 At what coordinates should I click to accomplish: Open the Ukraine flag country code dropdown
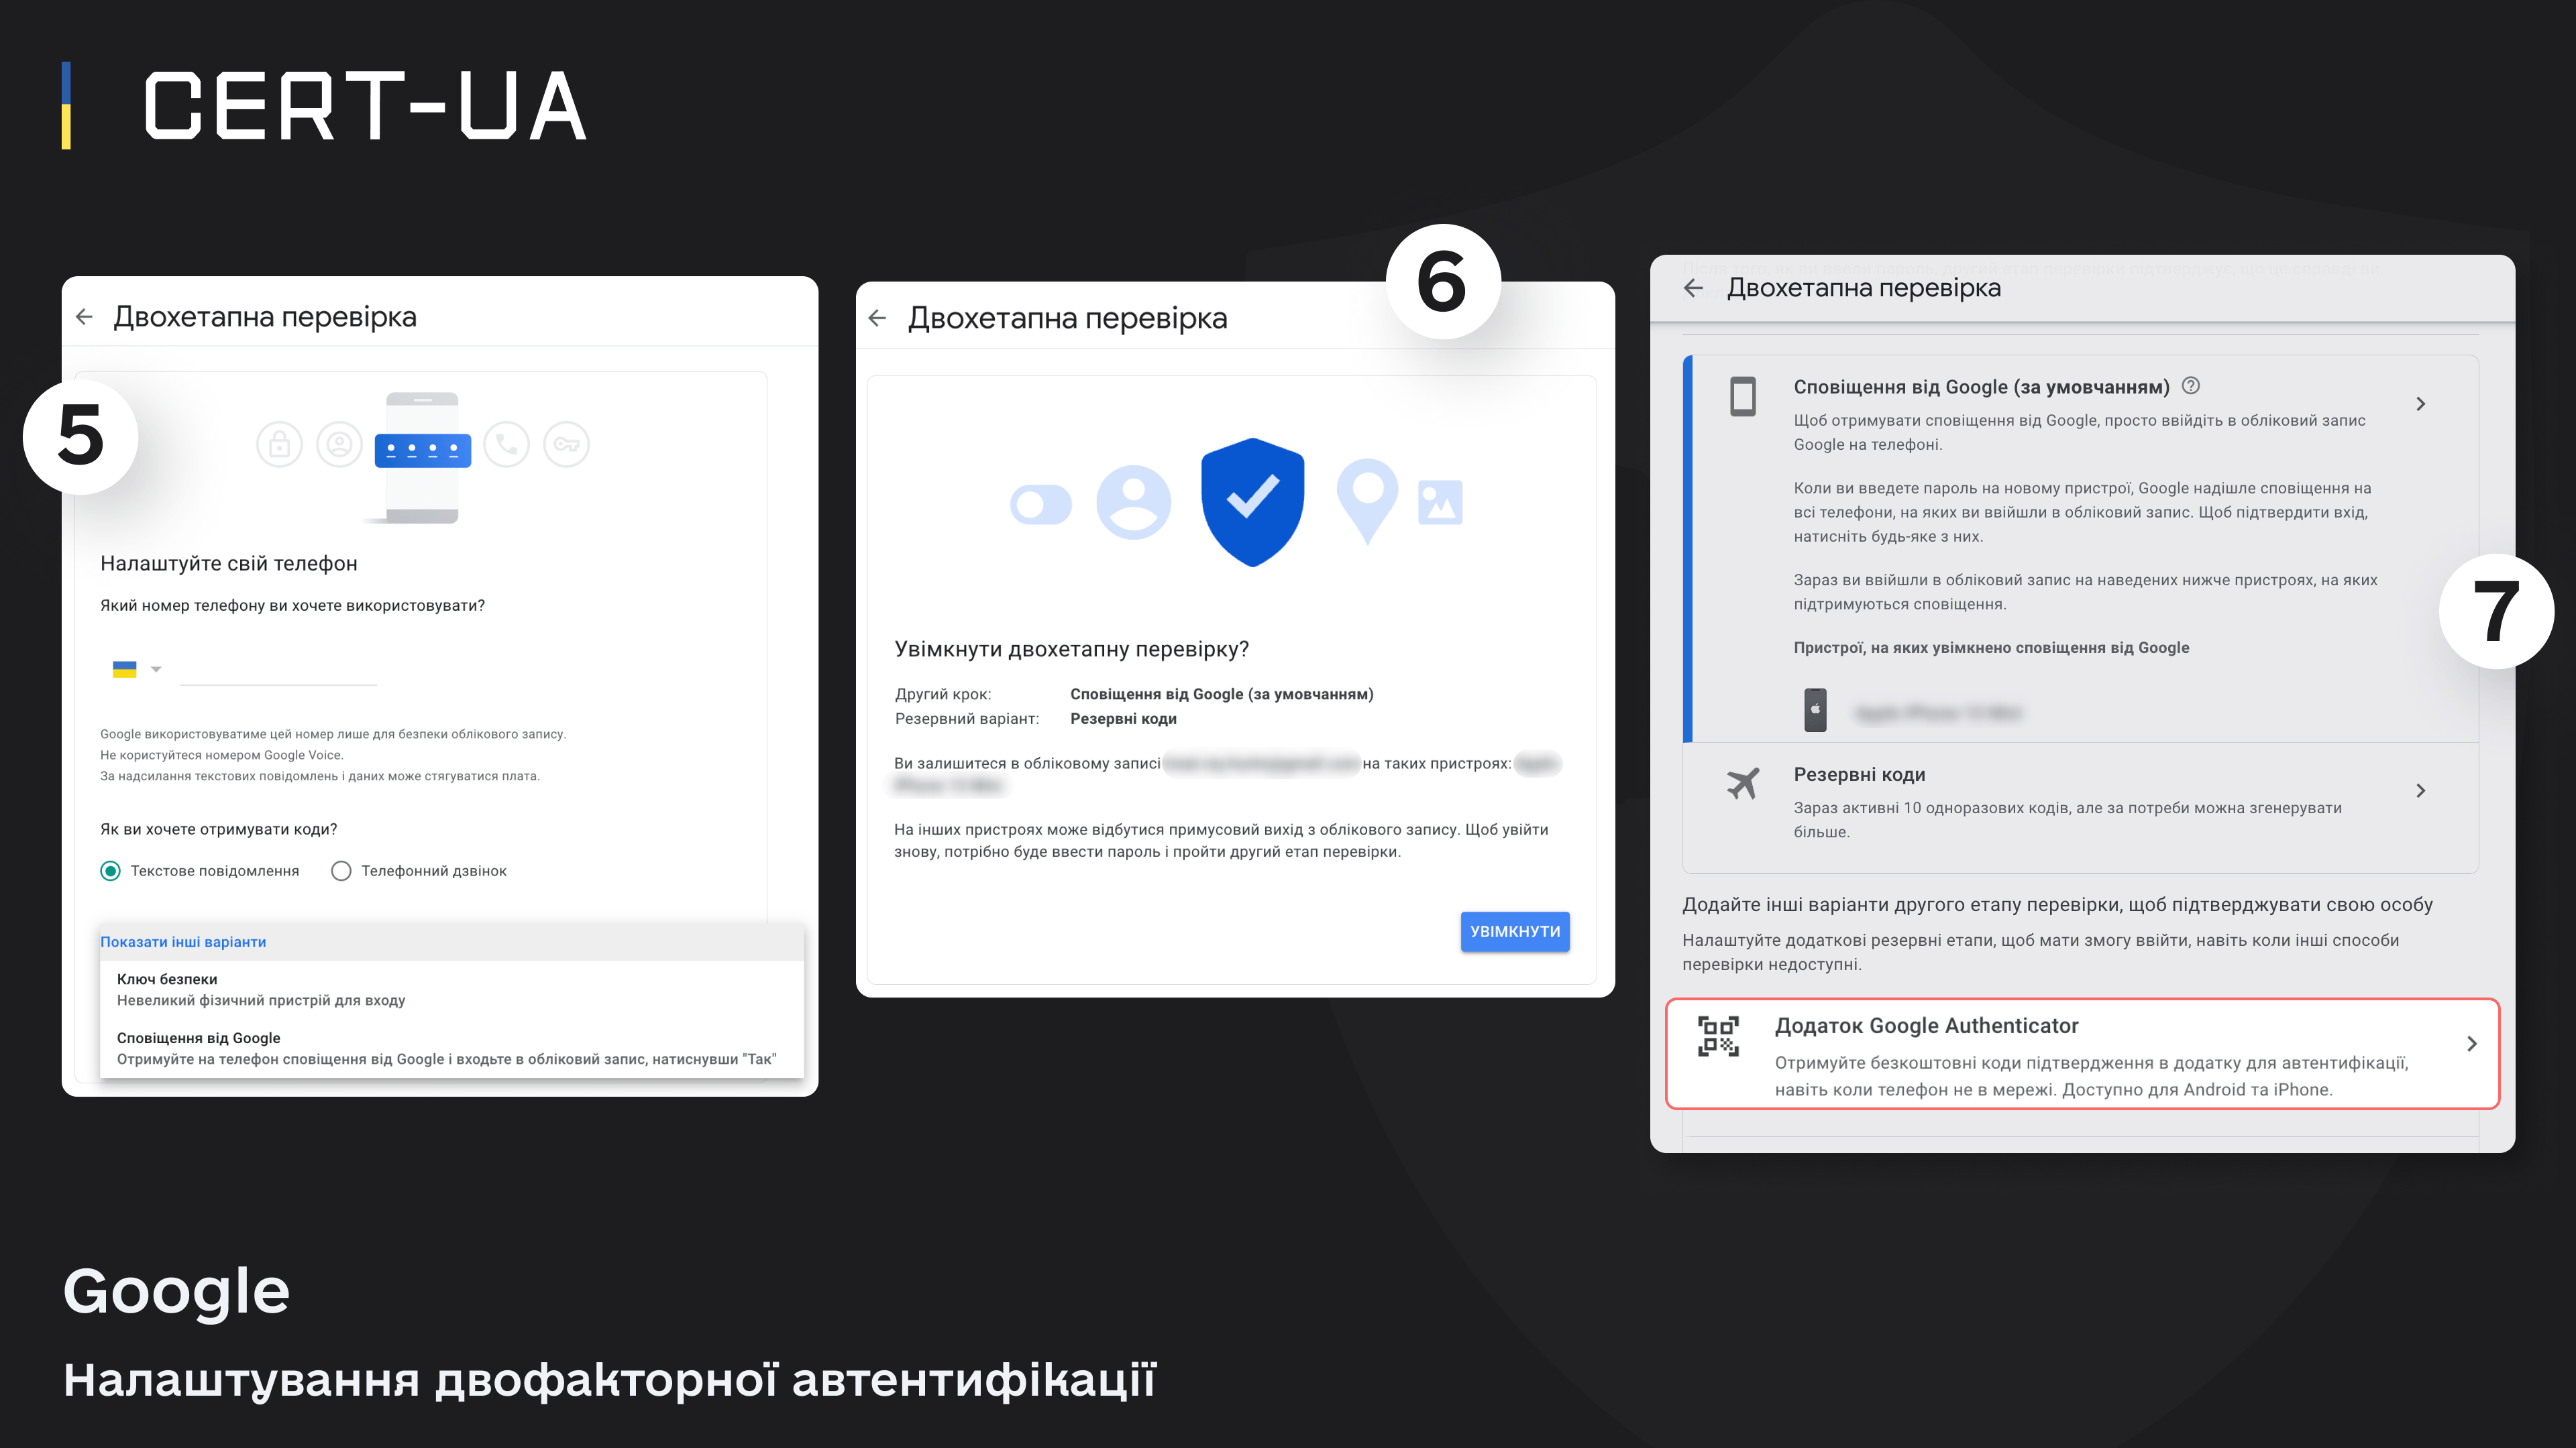(x=136, y=670)
